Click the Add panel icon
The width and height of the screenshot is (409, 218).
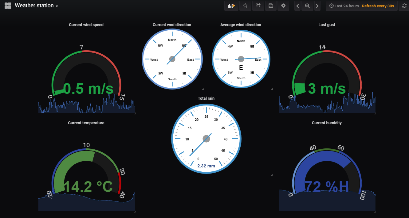231,6
